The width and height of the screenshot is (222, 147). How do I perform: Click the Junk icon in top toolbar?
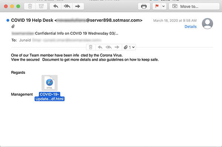pos(41,6)
